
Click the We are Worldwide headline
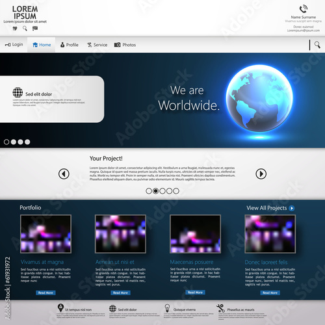point(188,98)
